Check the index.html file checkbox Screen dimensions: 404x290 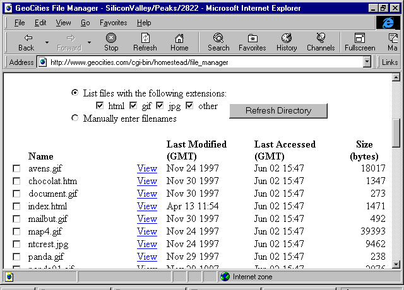(16, 206)
